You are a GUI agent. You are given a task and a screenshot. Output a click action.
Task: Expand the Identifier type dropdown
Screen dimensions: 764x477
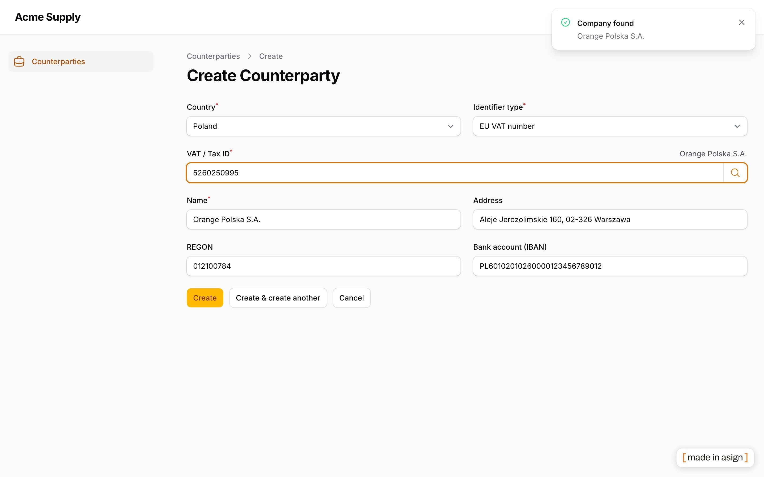click(610, 126)
